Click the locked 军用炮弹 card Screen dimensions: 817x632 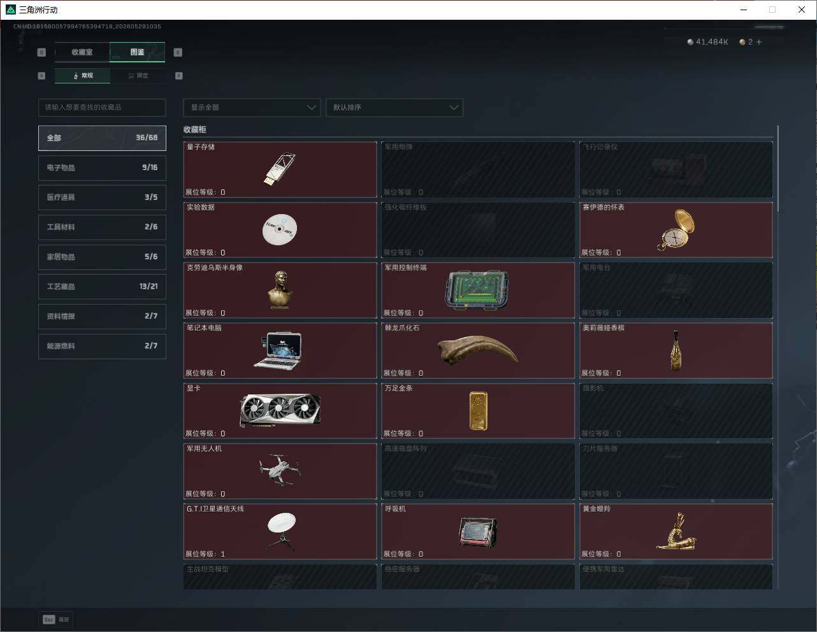pos(478,169)
